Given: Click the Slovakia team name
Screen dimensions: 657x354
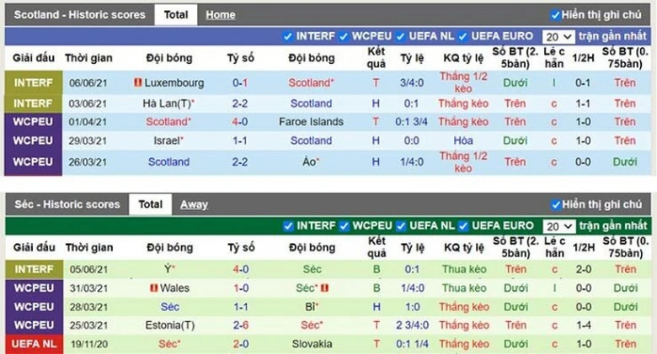Looking at the screenshot, I should click(311, 344).
